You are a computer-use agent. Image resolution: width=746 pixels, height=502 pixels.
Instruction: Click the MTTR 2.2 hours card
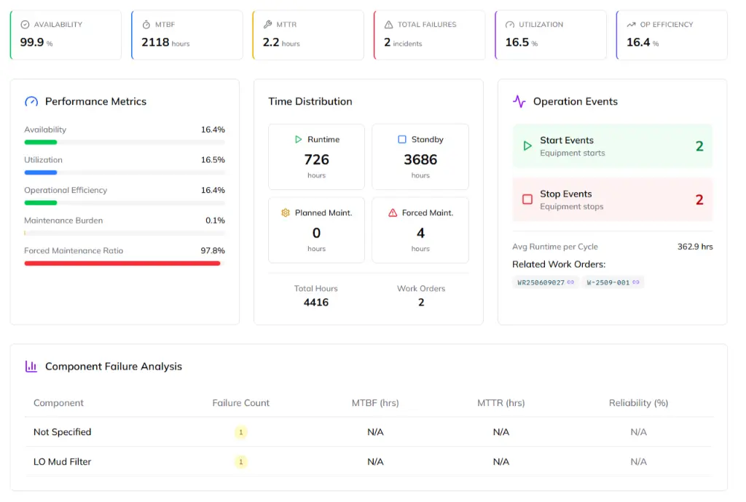[x=308, y=35]
